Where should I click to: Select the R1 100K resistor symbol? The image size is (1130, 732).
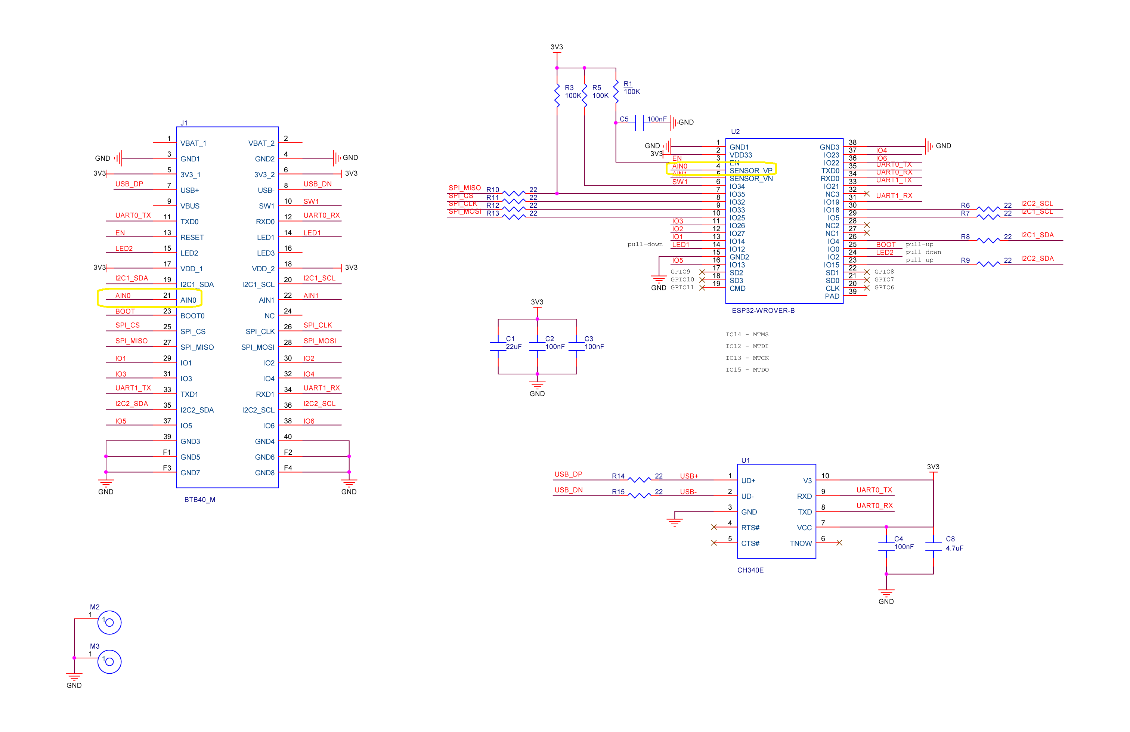[x=616, y=91]
